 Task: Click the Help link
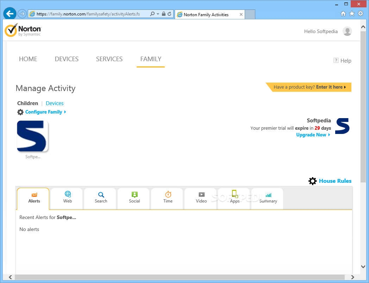pos(346,60)
